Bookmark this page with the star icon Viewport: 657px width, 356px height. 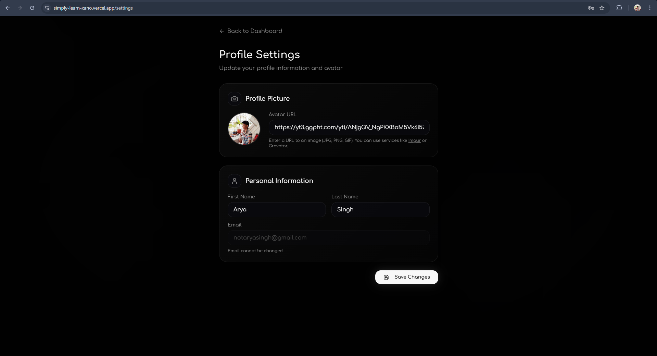(x=602, y=8)
